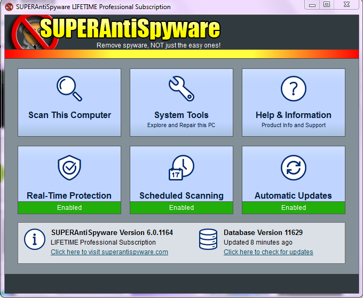The height and width of the screenshot is (298, 363).
Task: Select the Real-Time Protection shield icon
Action: pos(69,168)
